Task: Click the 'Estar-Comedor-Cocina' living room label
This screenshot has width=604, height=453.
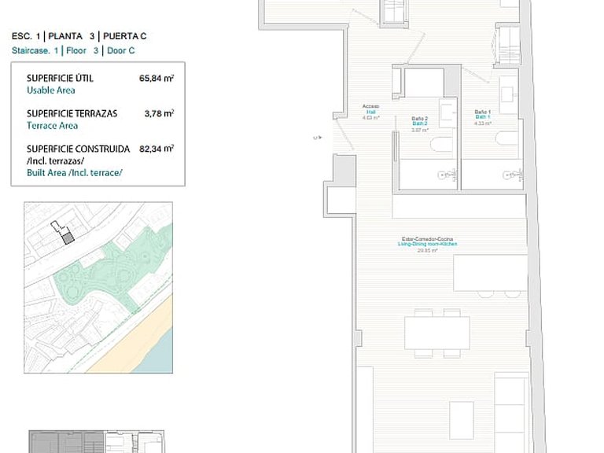Action: [428, 245]
